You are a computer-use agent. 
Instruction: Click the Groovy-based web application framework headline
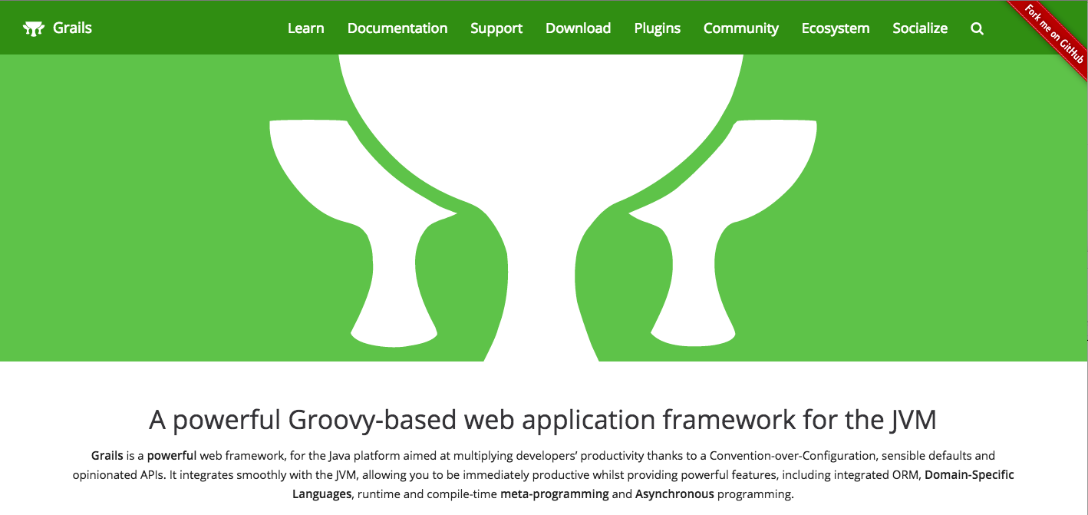pos(542,420)
